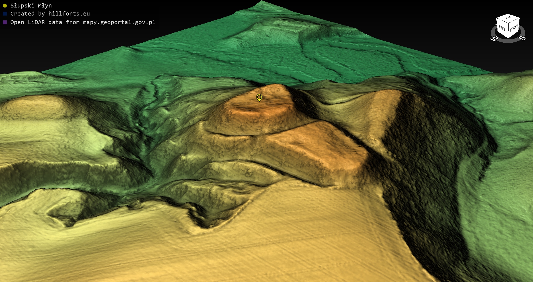Image resolution: width=533 pixels, height=282 pixels.
Task: Select the TOP face of the view cube
Action: coord(508,18)
